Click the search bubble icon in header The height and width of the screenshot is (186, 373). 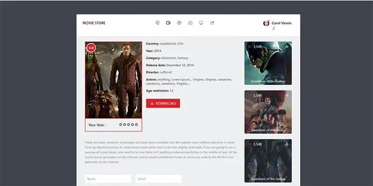157,23
